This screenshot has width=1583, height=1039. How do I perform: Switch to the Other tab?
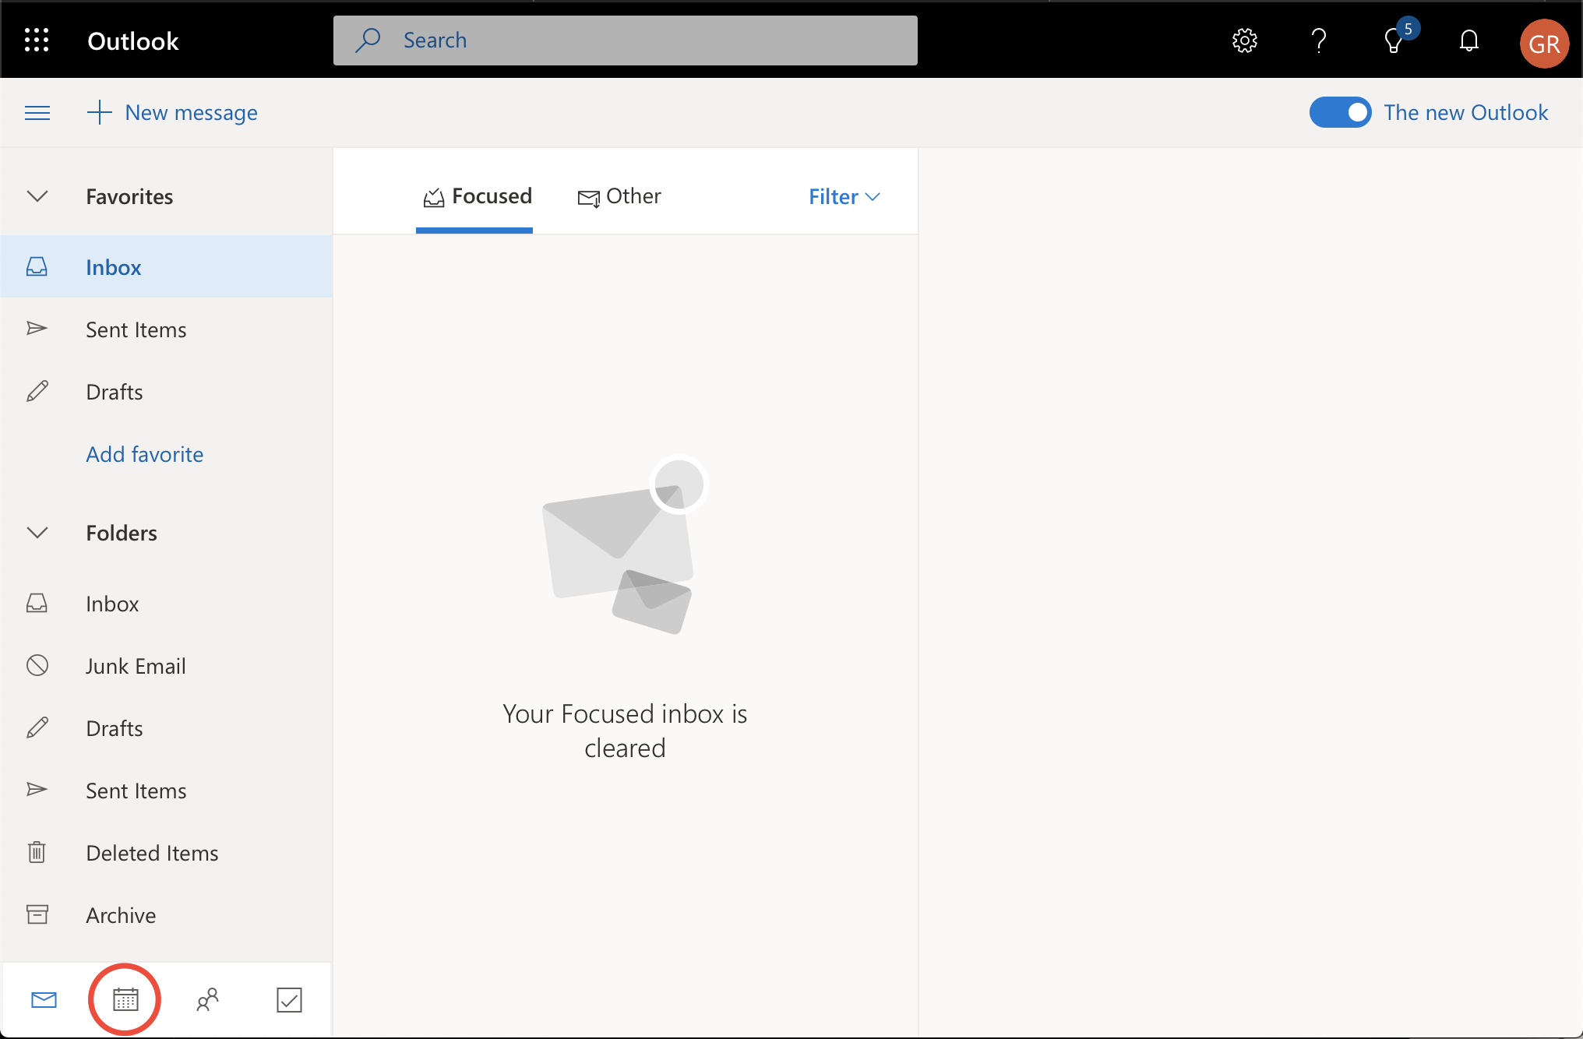(x=619, y=196)
